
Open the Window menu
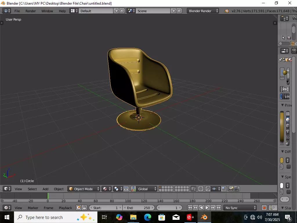(x=47, y=11)
